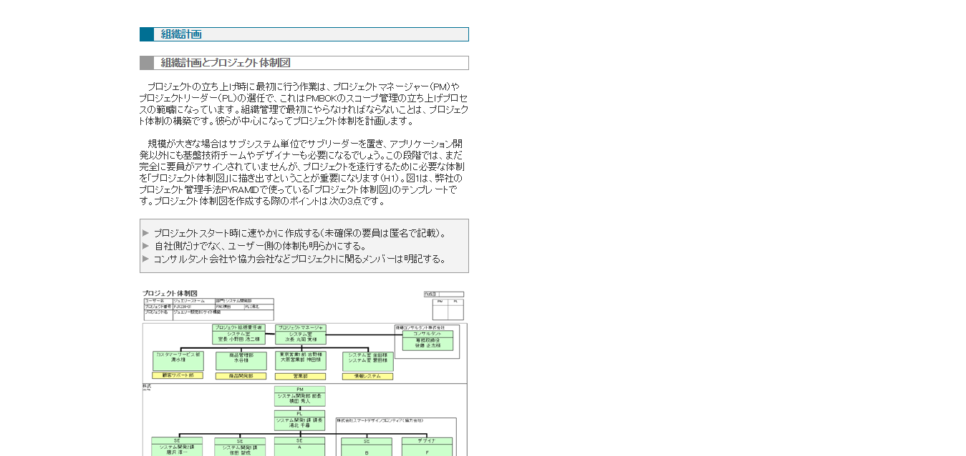Click the yellow 情報システム label

coord(367,376)
